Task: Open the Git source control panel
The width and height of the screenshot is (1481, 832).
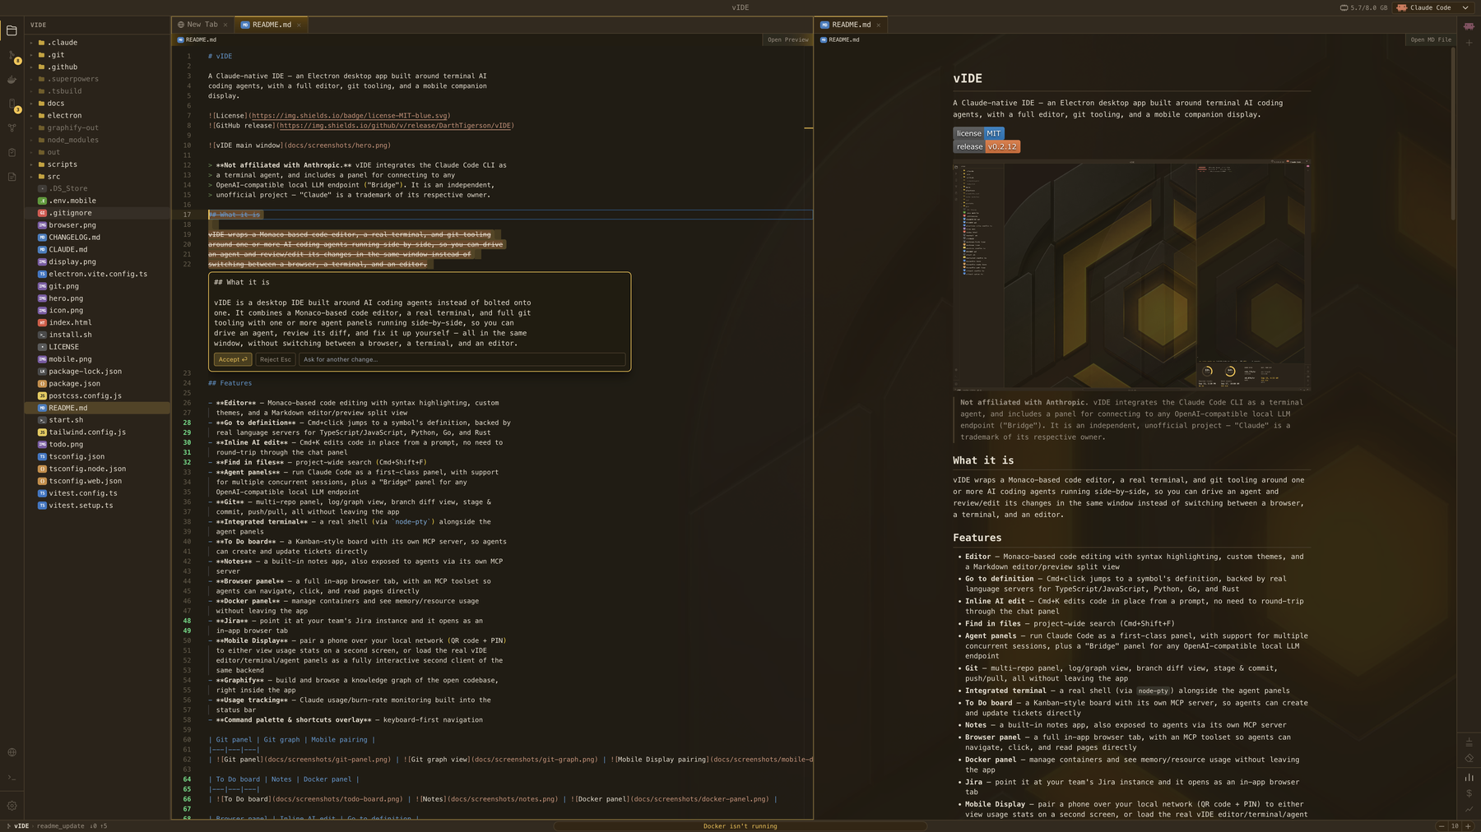Action: pos(12,56)
